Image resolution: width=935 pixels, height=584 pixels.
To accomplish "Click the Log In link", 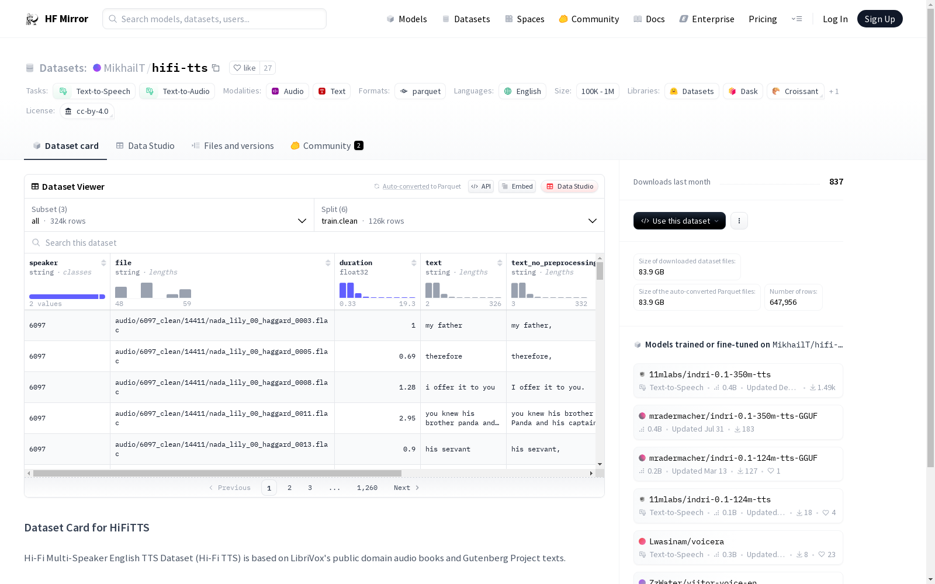I will [835, 19].
